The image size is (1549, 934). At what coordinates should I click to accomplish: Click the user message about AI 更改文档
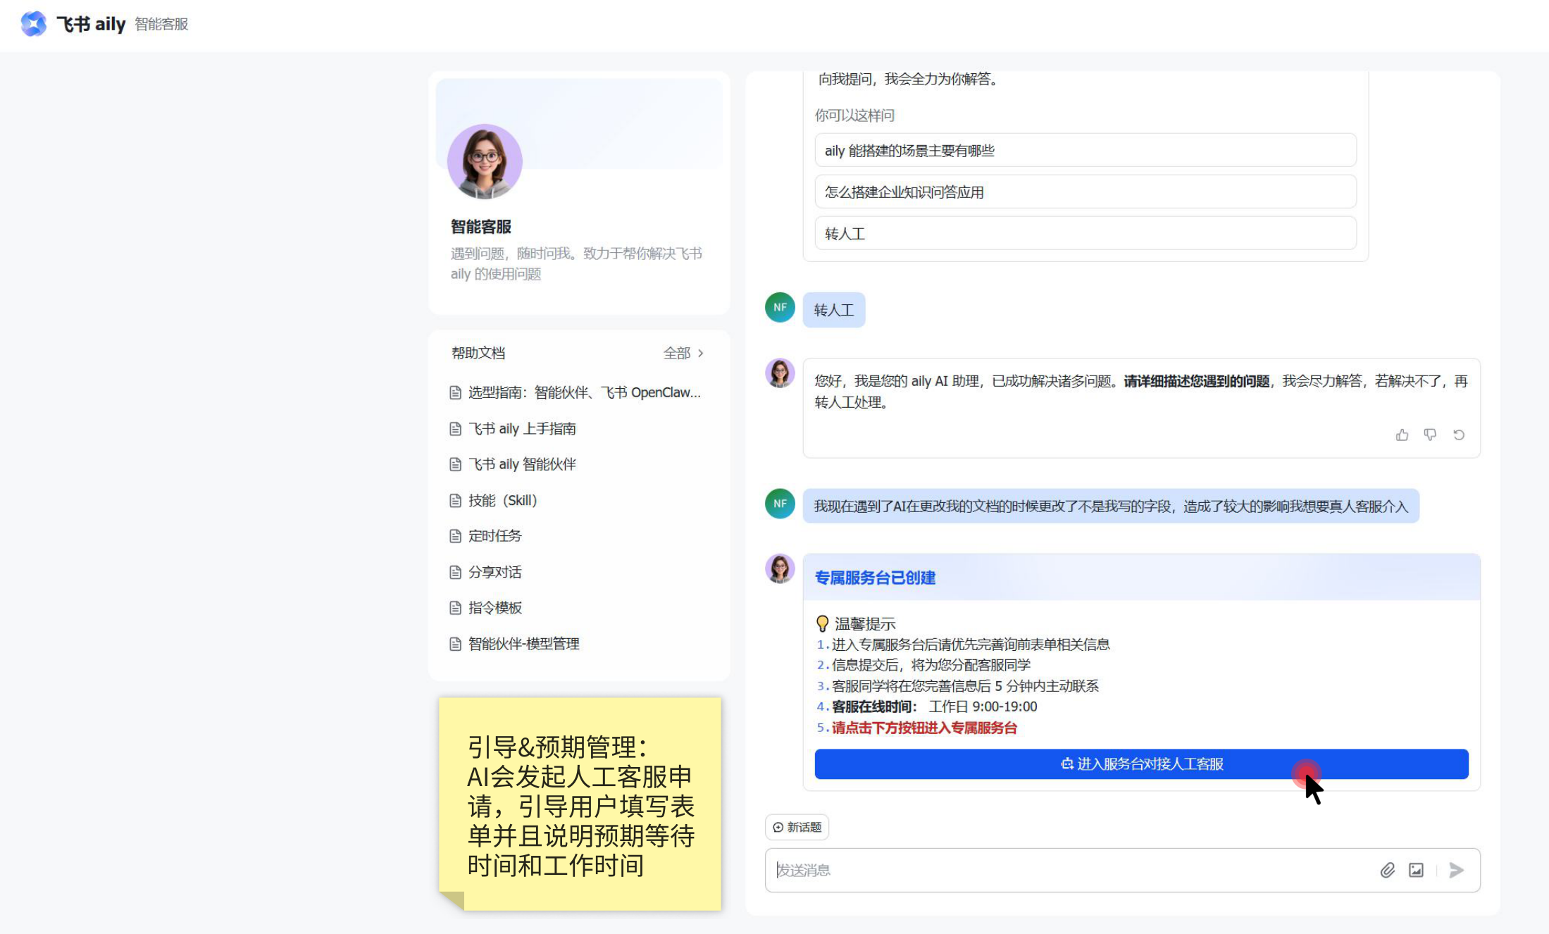tap(1111, 506)
